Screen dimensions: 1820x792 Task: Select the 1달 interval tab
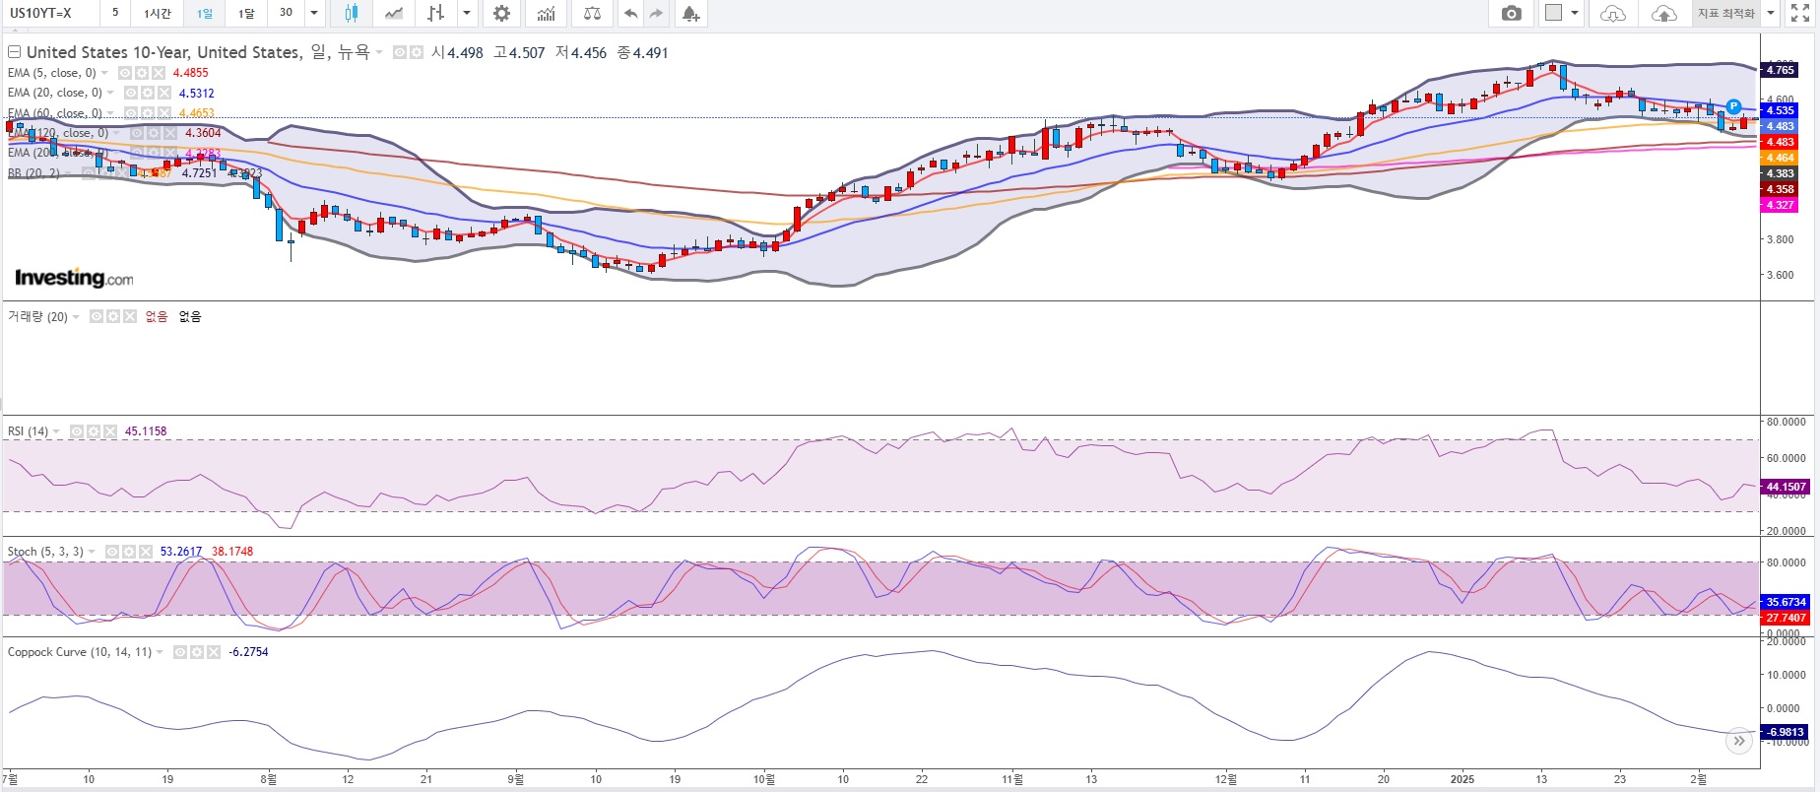(x=246, y=13)
